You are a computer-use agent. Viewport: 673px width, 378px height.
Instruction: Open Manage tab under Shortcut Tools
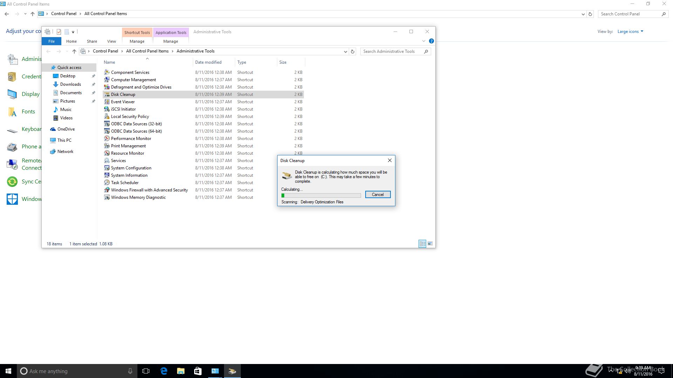click(x=137, y=41)
